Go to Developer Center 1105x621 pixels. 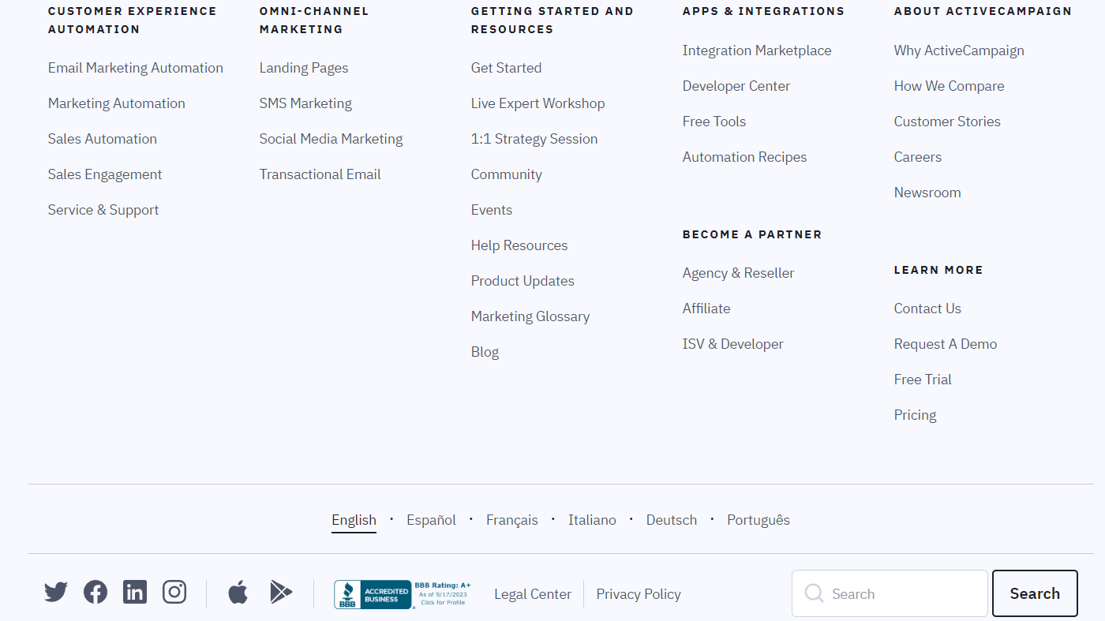tap(736, 86)
